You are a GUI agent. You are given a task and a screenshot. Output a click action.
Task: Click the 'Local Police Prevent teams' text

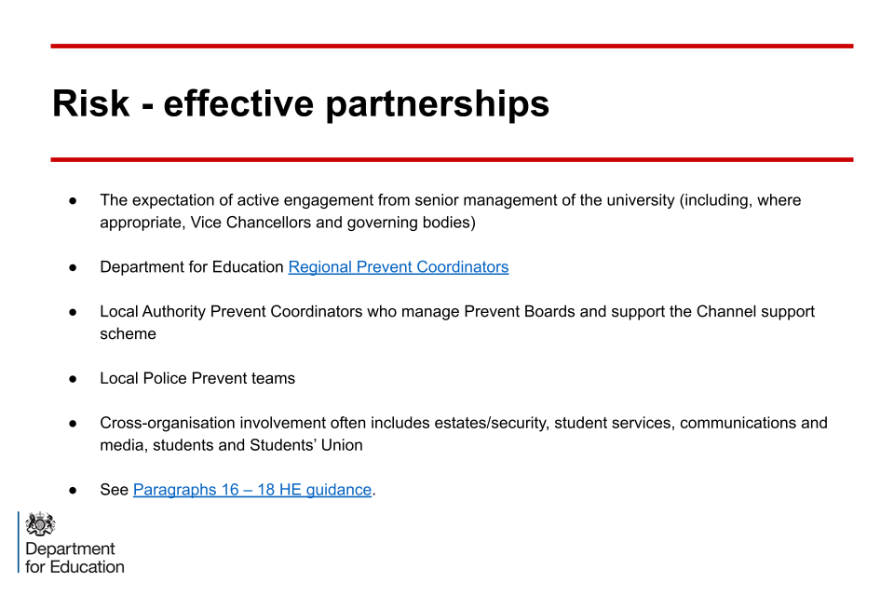(197, 379)
